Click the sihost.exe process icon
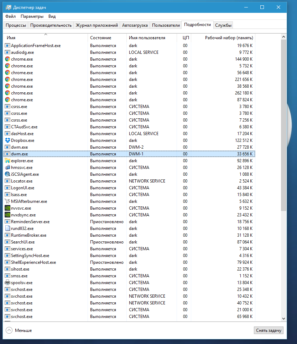Screen dimensions: 297x344 pyautogui.click(x=7, y=269)
